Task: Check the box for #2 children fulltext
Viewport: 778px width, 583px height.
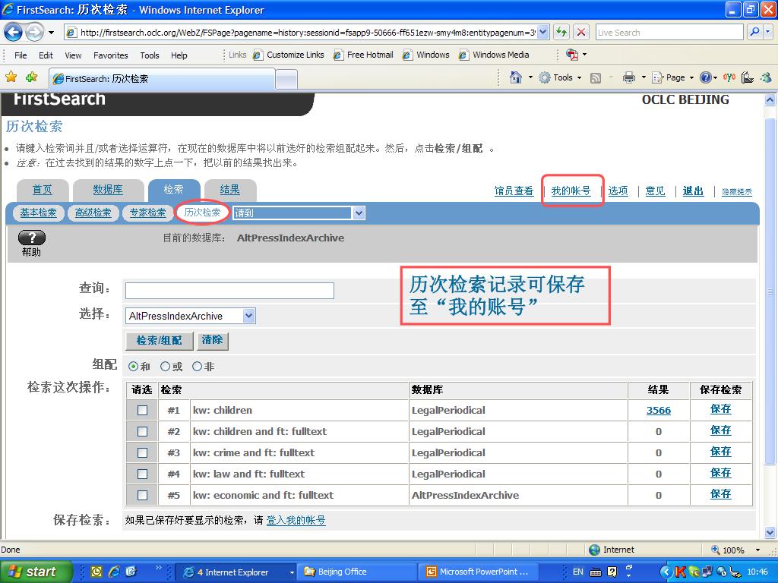Action: pos(142,431)
